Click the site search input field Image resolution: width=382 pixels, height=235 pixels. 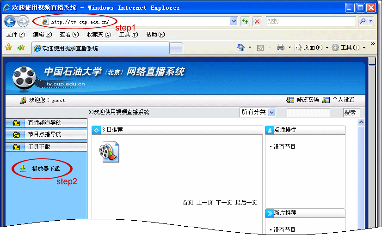pyautogui.click(x=308, y=112)
